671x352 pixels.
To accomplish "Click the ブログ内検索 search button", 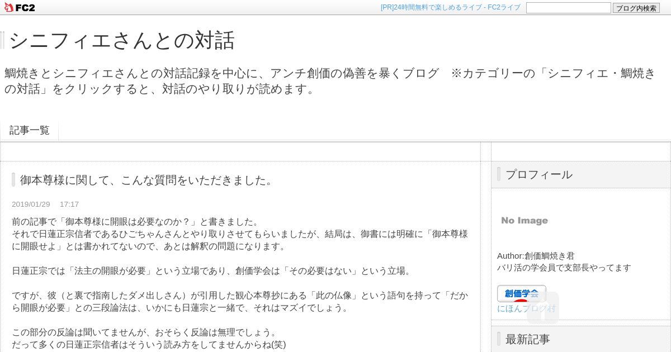I will coord(636,8).
